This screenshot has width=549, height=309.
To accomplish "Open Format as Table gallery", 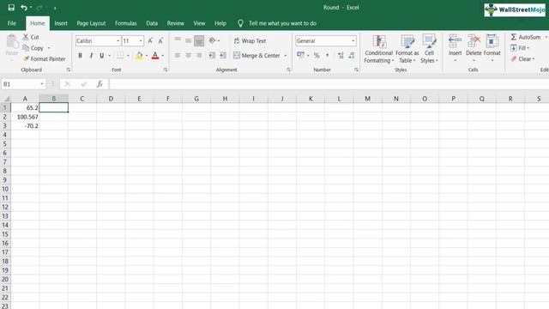I will tap(407, 49).
